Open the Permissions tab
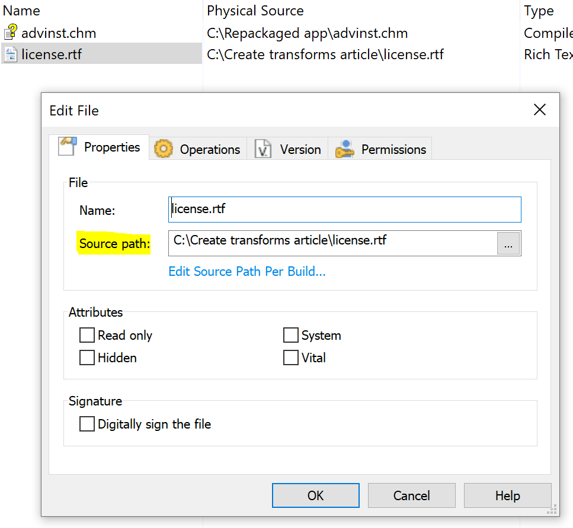This screenshot has width=573, height=528. click(380, 149)
